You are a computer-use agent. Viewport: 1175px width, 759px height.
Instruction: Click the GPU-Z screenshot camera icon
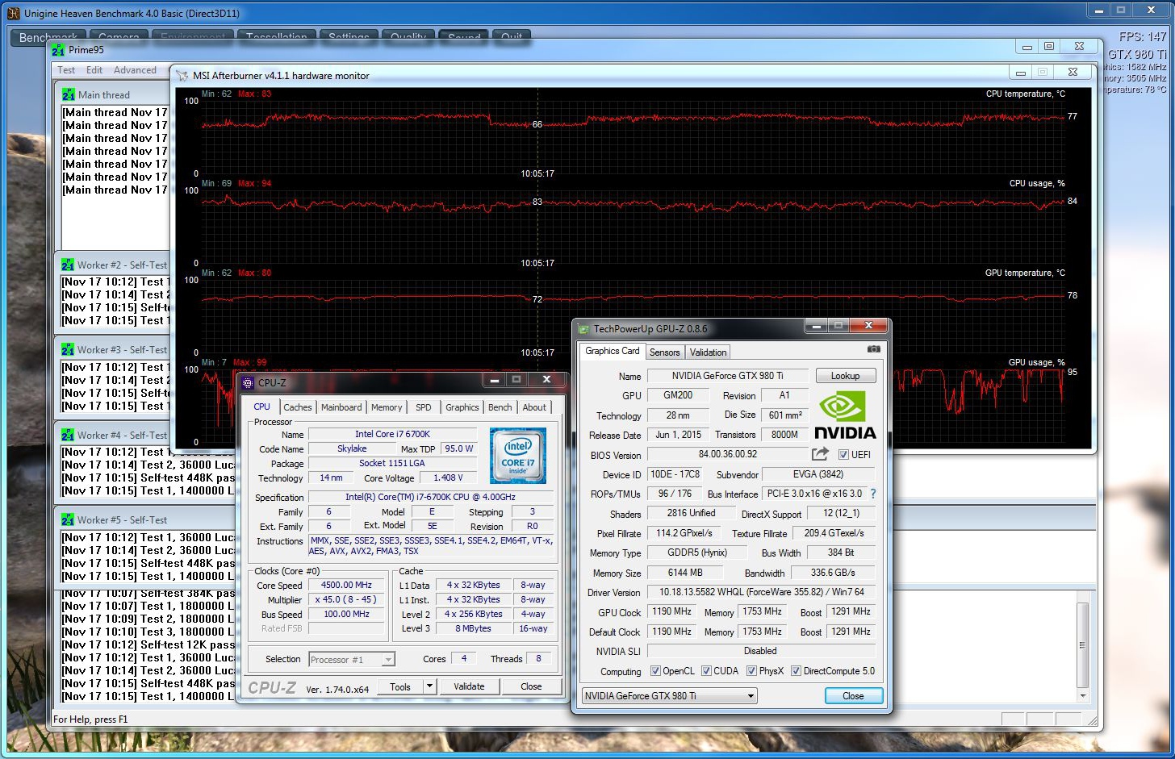[873, 349]
